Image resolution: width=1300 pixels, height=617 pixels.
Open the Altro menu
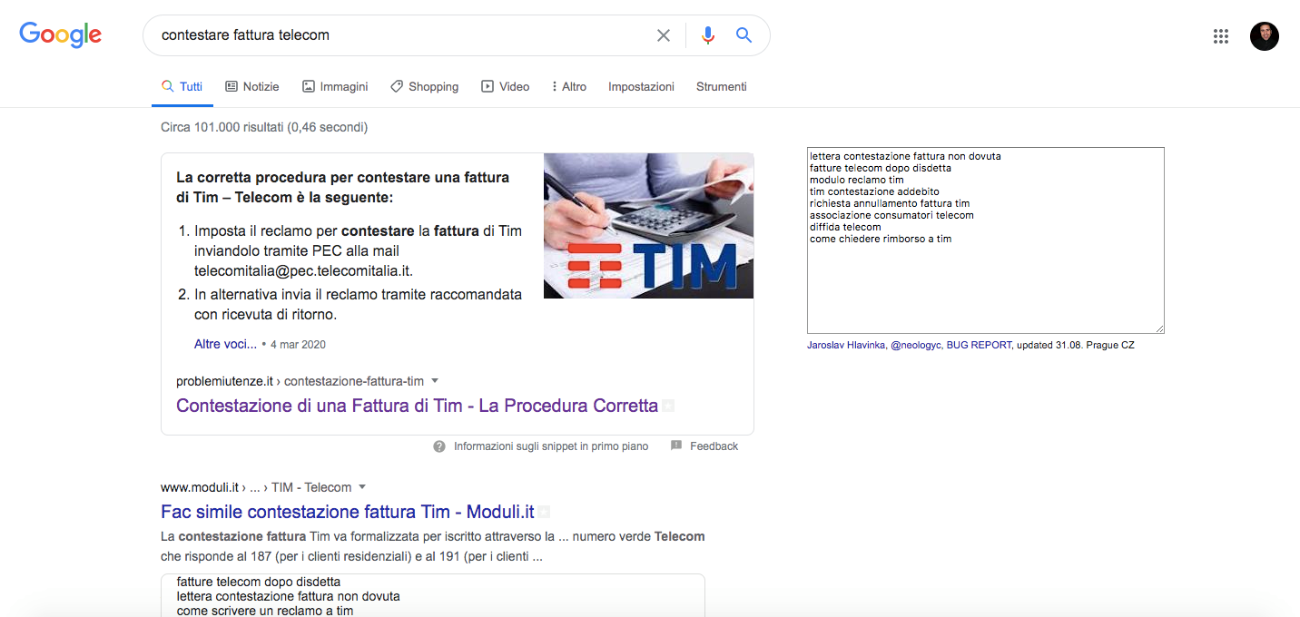pyautogui.click(x=569, y=87)
